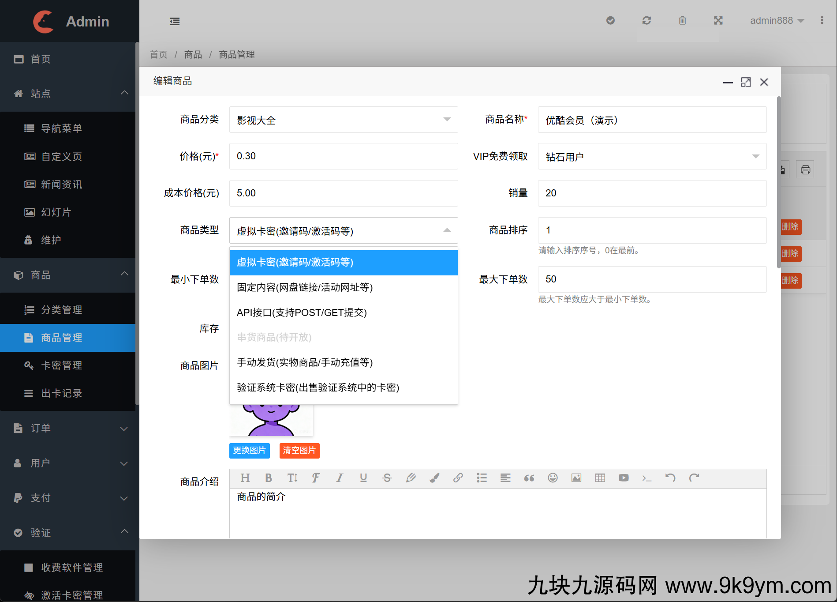Toggle fullscreen mode icon in header
This screenshot has height=602, width=837.
[x=718, y=21]
